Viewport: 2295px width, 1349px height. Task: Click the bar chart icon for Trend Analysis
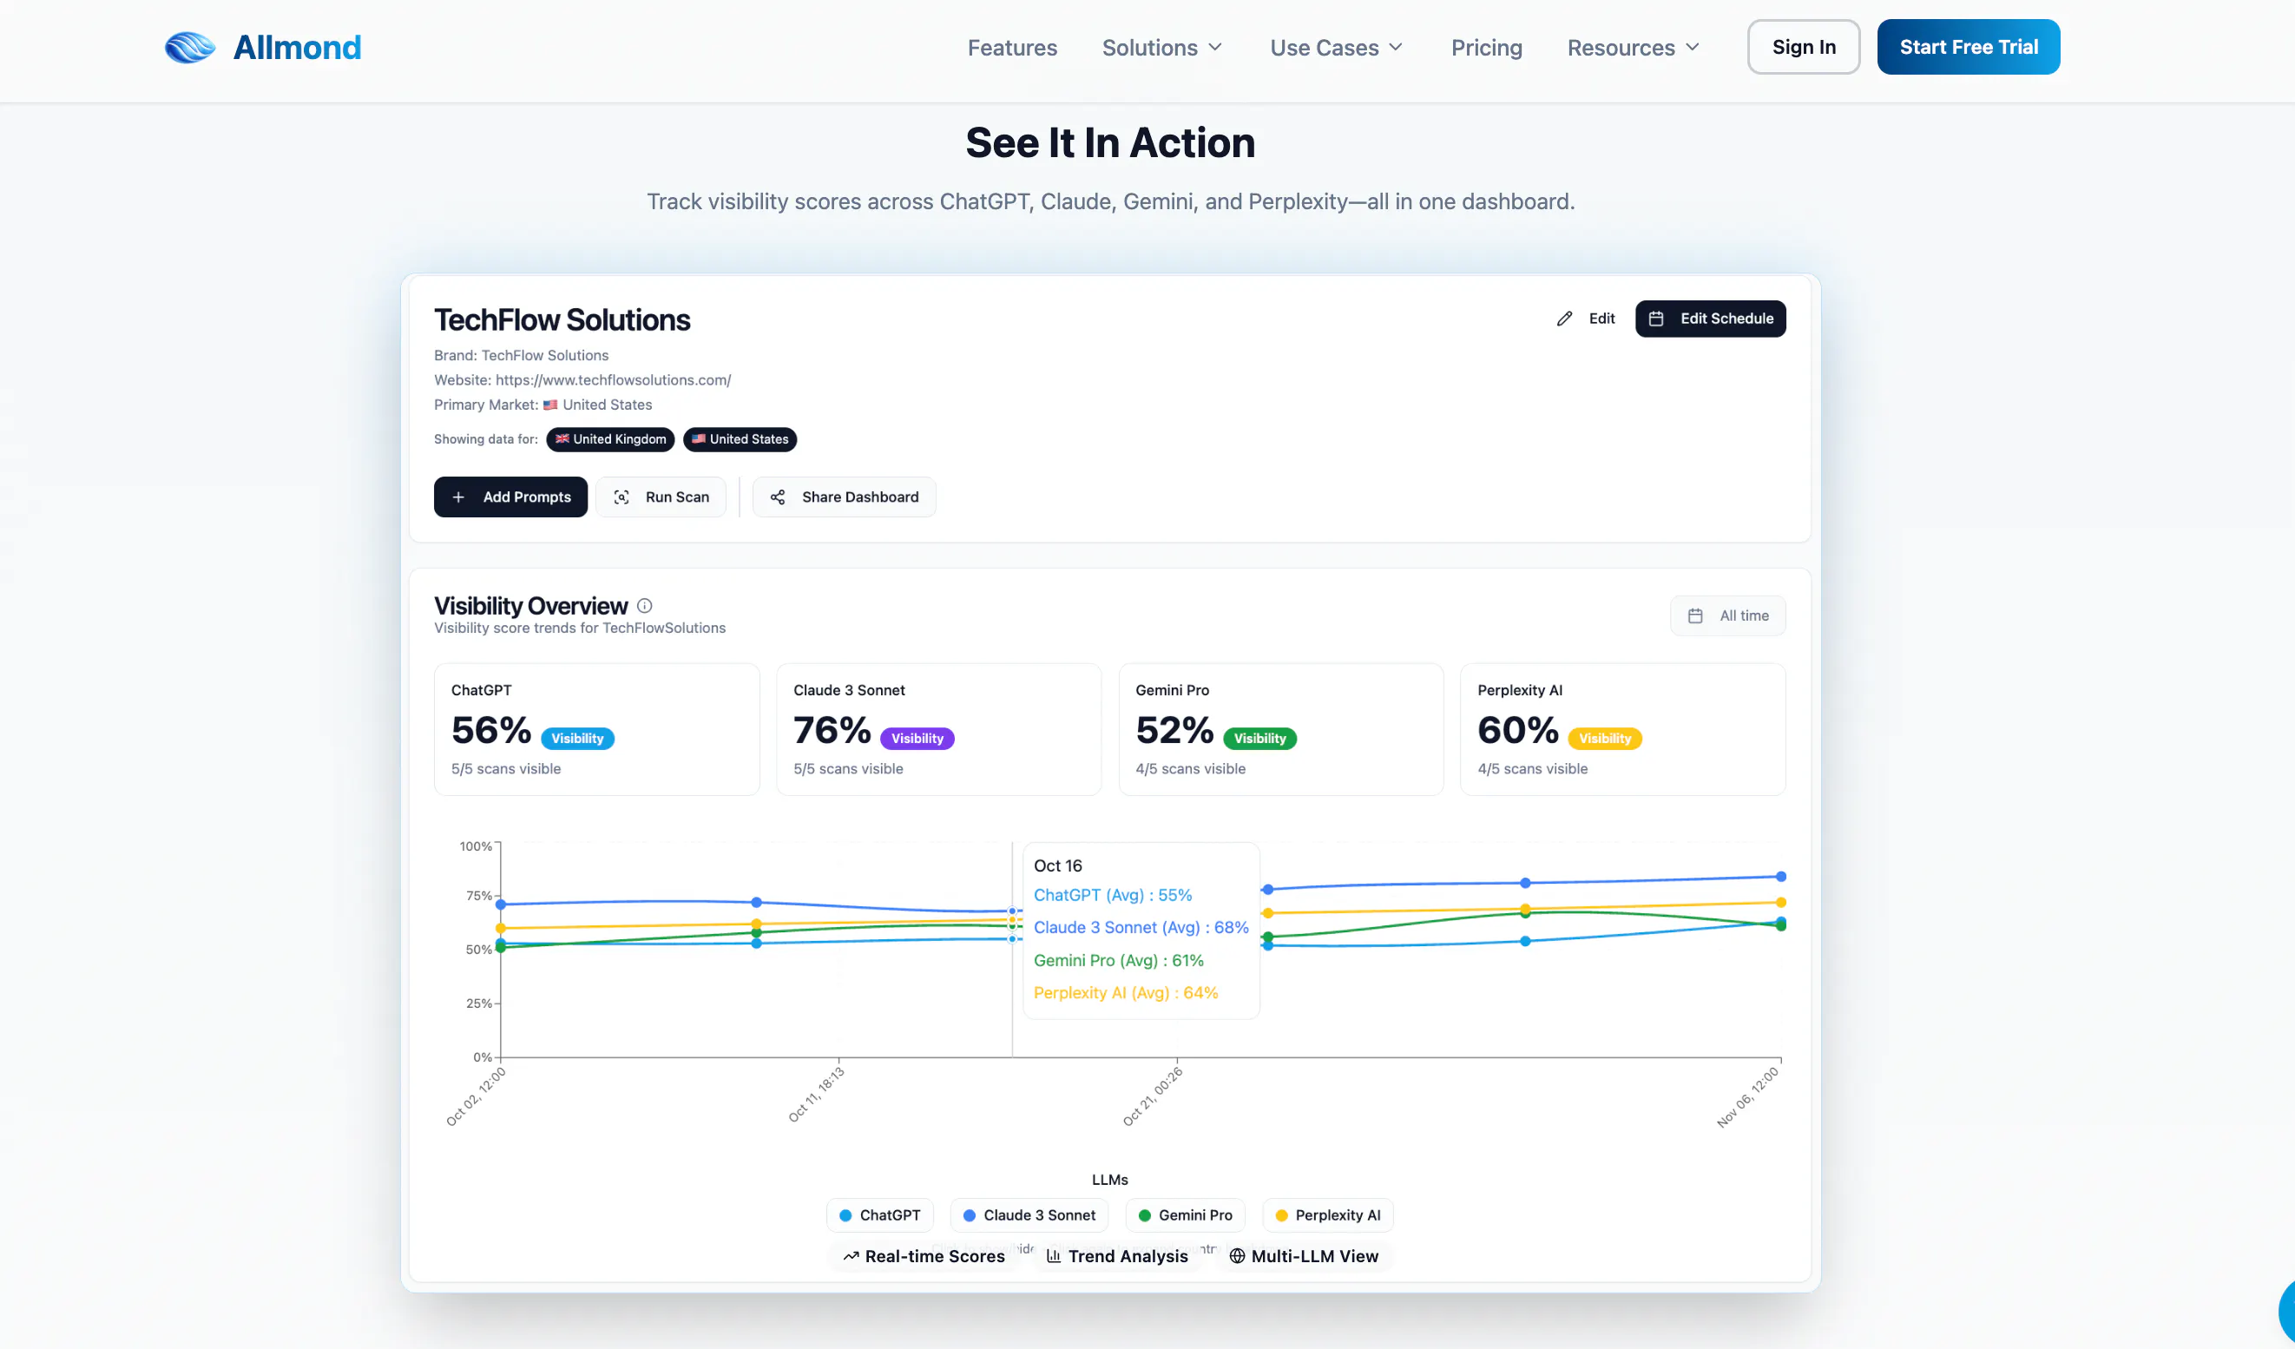tap(1054, 1256)
